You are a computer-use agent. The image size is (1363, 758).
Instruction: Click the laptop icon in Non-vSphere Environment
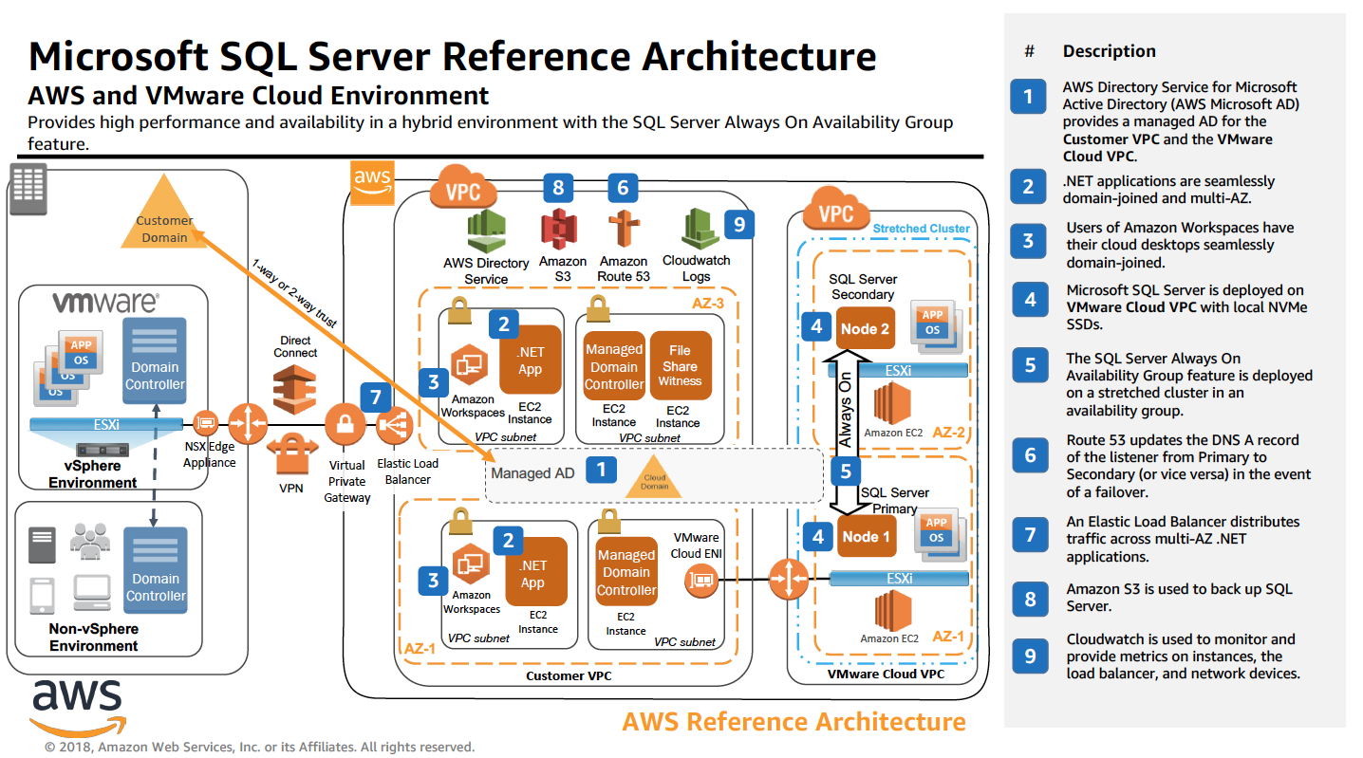pos(93,592)
